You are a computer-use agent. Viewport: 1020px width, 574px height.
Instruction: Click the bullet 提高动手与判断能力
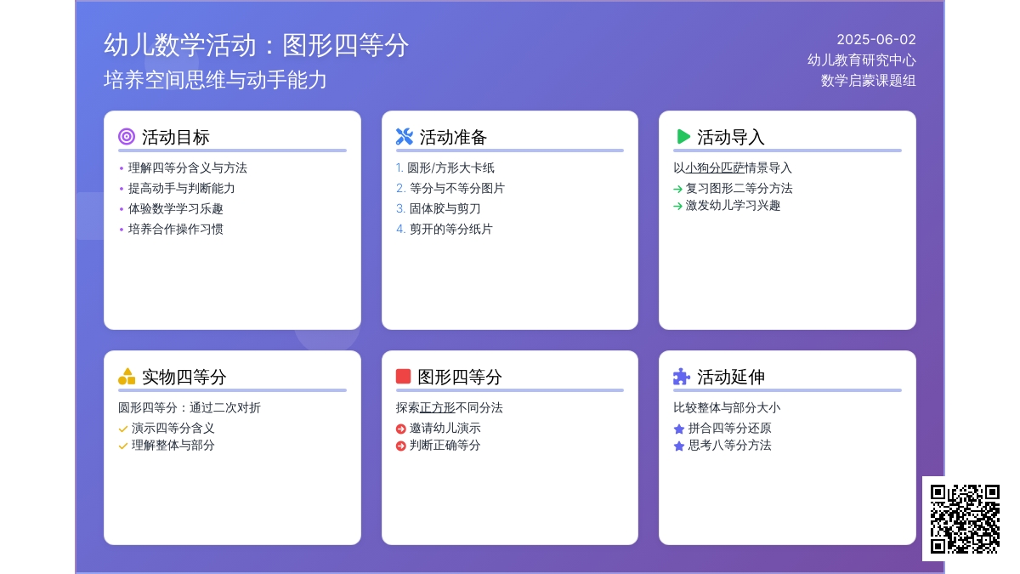click(x=182, y=189)
